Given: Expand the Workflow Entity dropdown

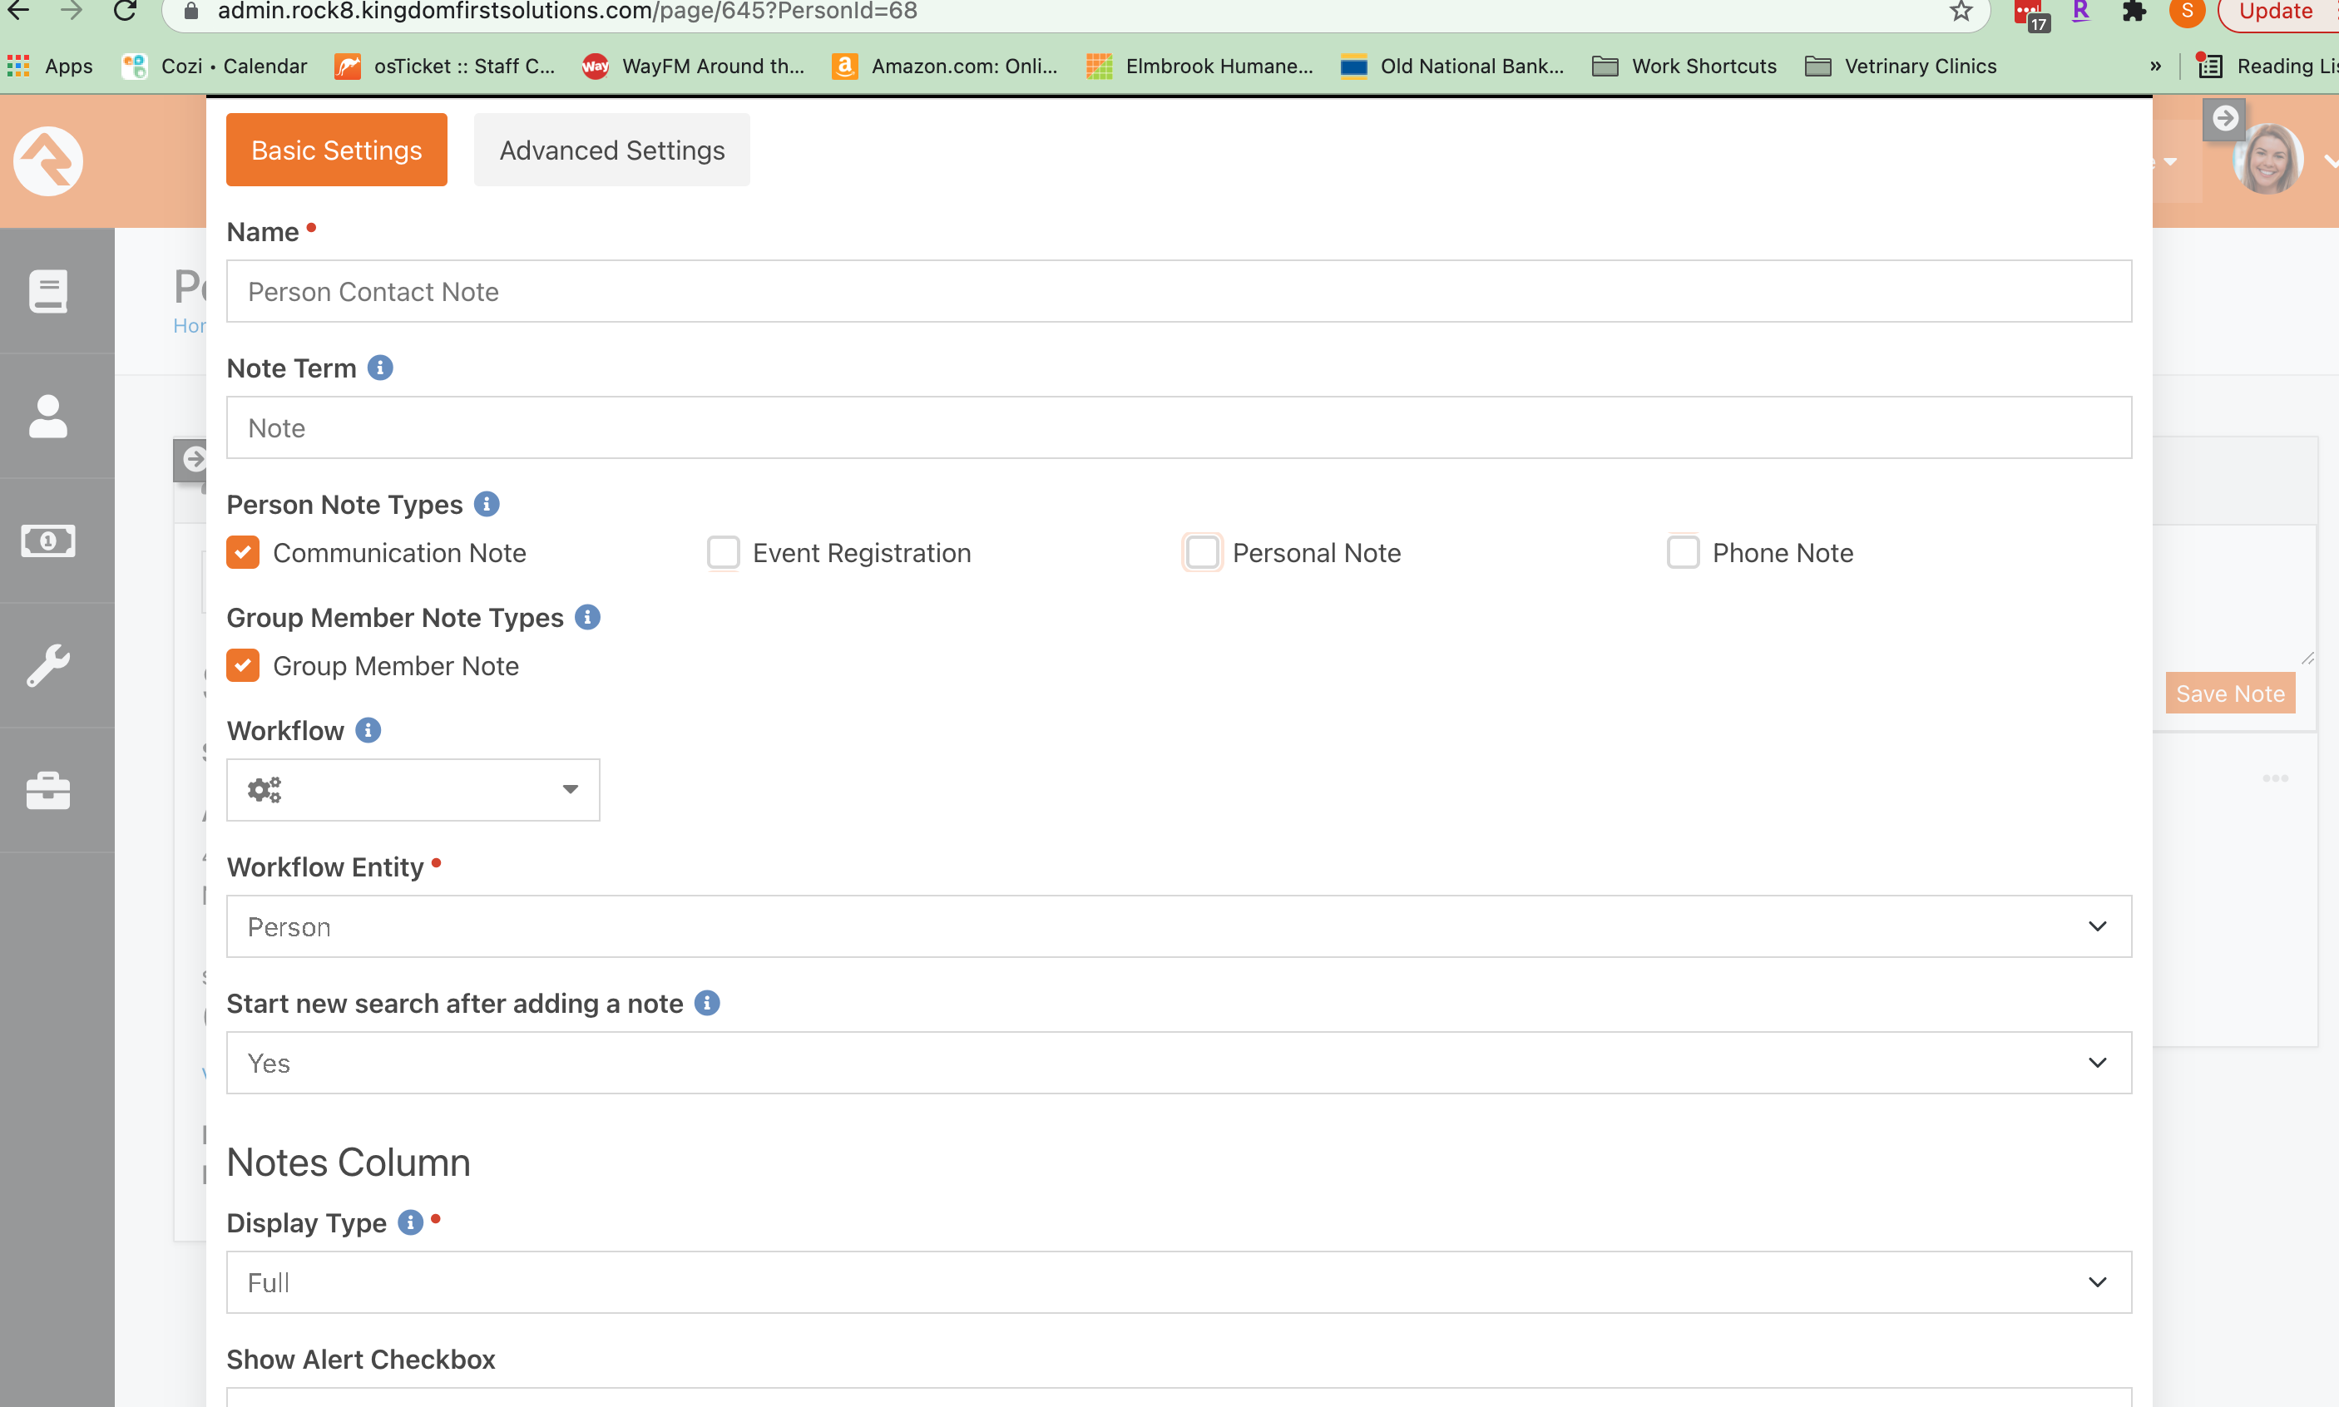Looking at the screenshot, I should 1179,926.
